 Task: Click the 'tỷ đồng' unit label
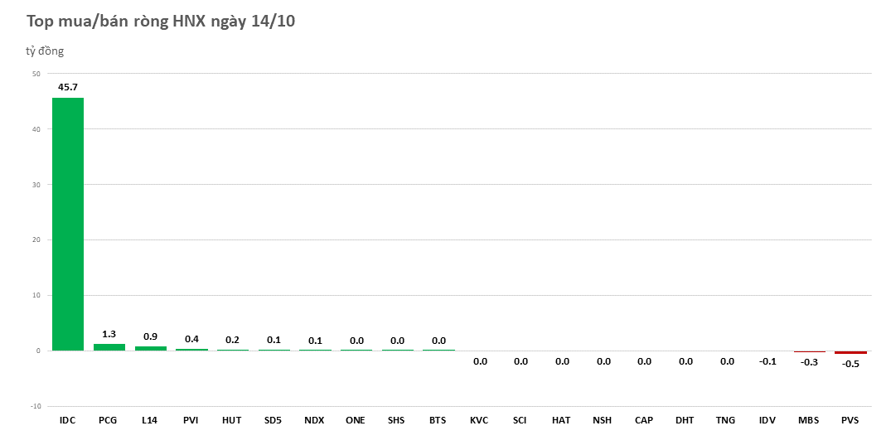(45, 51)
